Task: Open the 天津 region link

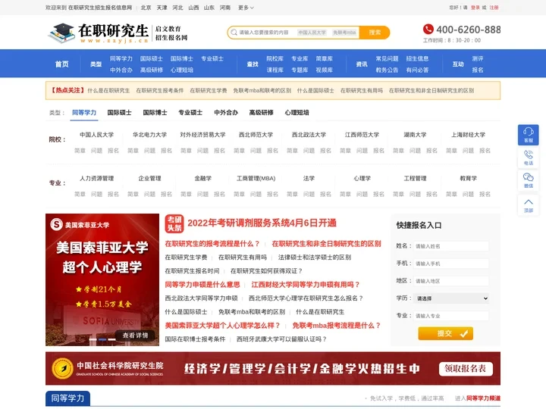Action: [162, 8]
